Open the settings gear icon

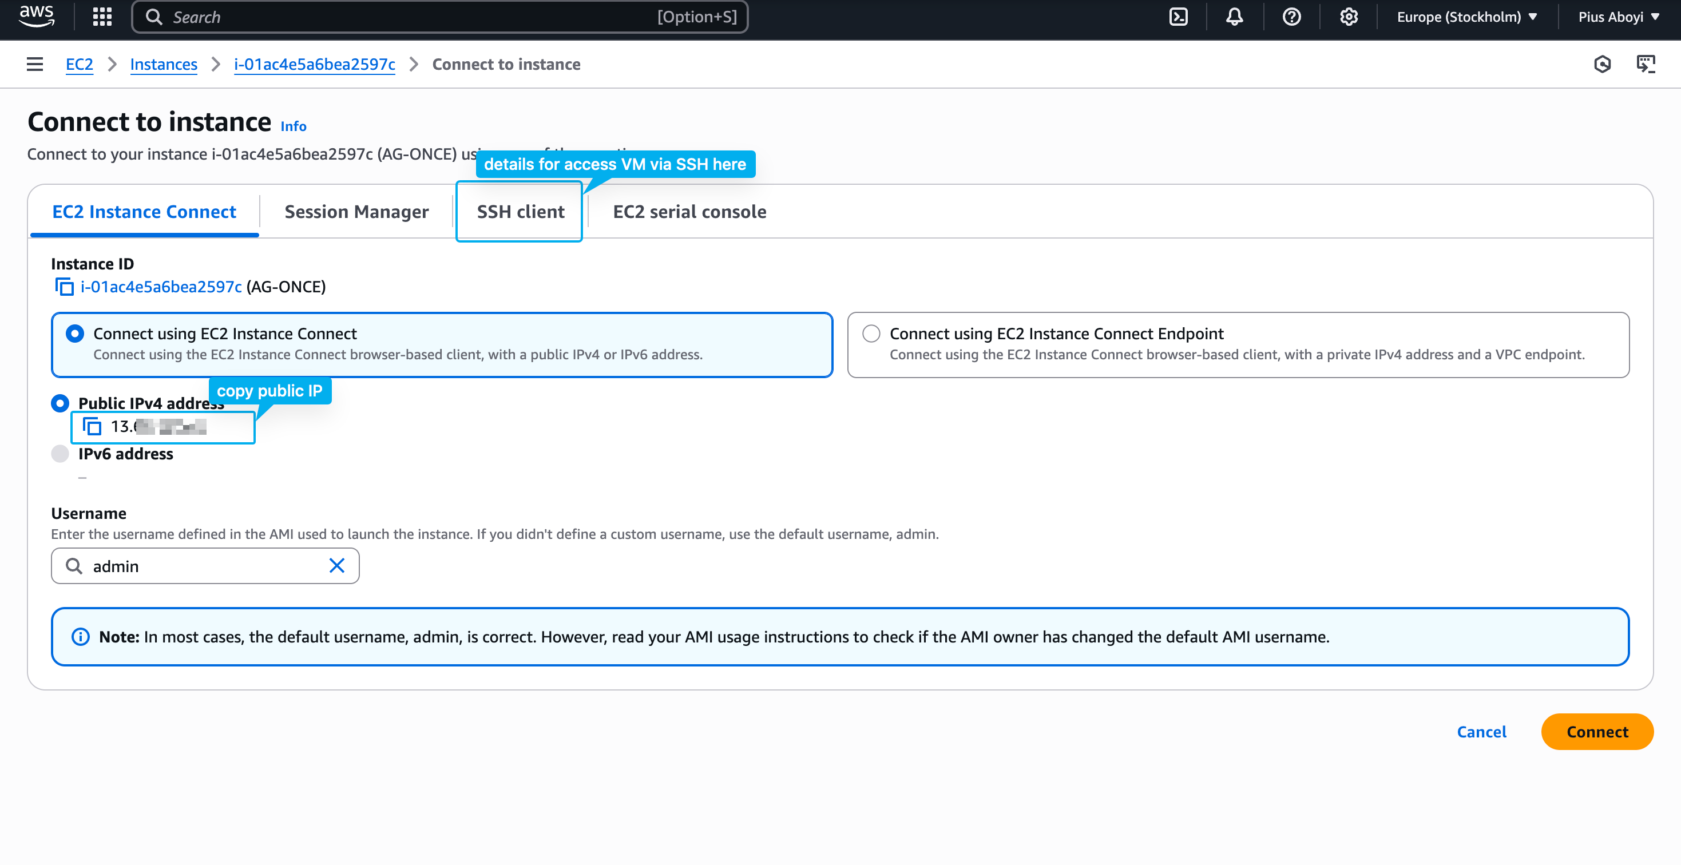(1349, 17)
